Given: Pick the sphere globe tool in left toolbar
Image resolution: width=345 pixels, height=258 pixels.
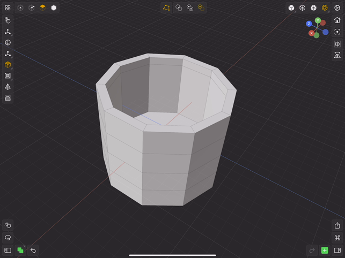Looking at the screenshot, I should pos(8,42).
